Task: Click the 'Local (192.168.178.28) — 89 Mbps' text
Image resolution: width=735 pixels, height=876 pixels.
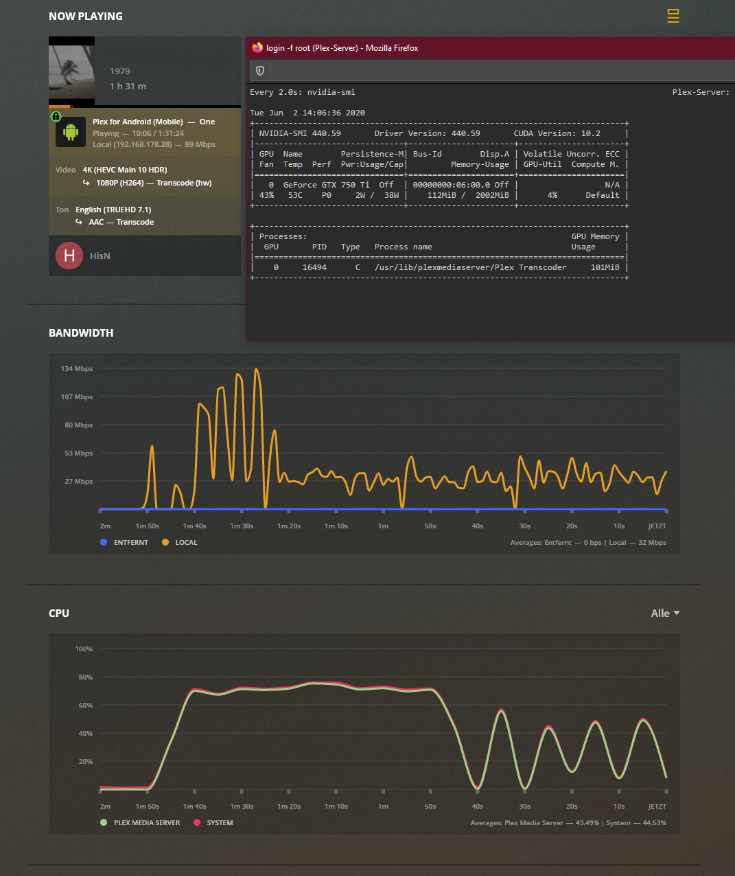Action: coord(154,144)
